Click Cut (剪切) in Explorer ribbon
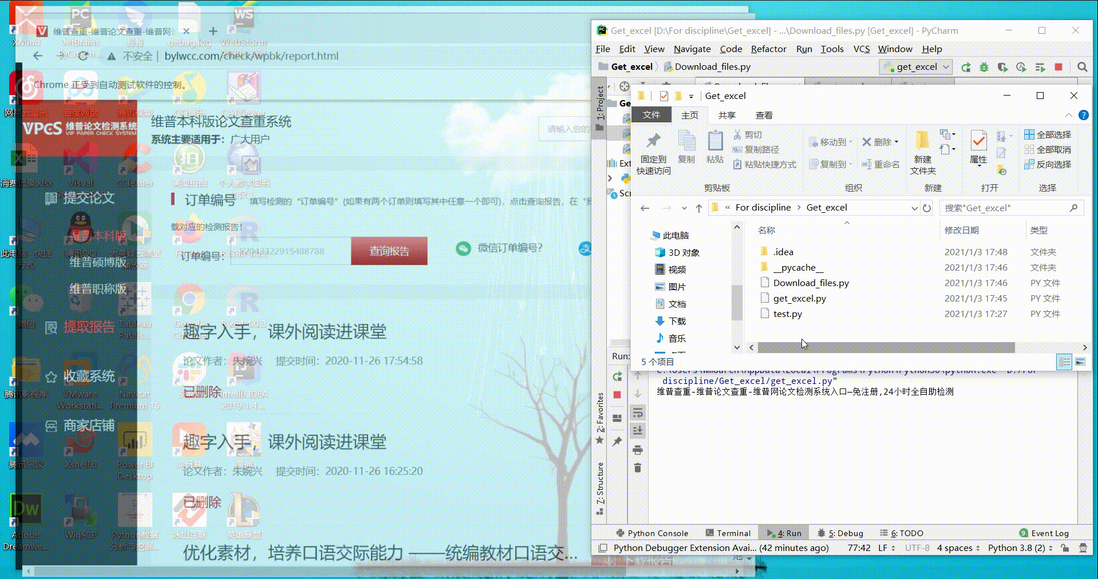Image resolution: width=1098 pixels, height=579 pixels. pos(748,134)
